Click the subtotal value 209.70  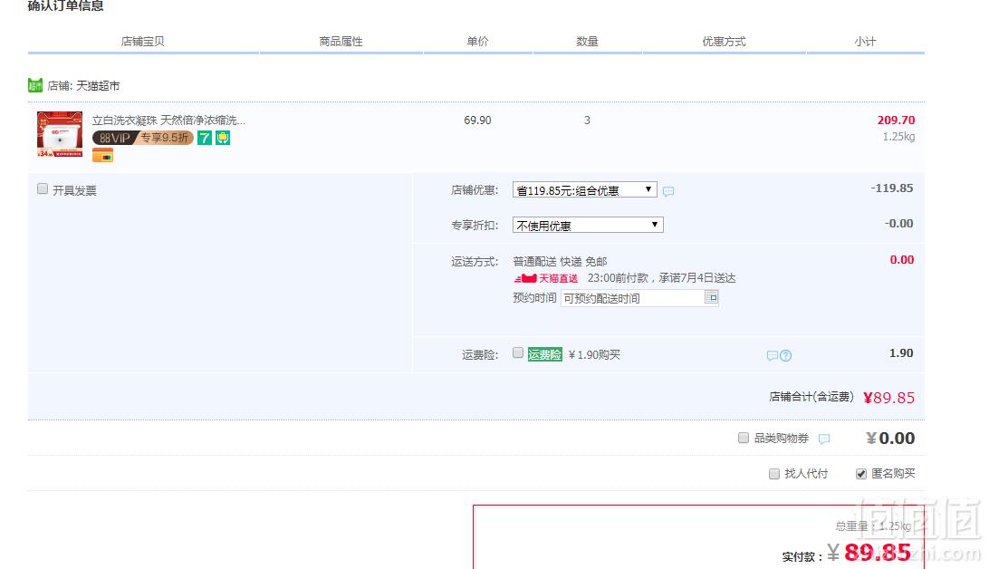(x=896, y=120)
